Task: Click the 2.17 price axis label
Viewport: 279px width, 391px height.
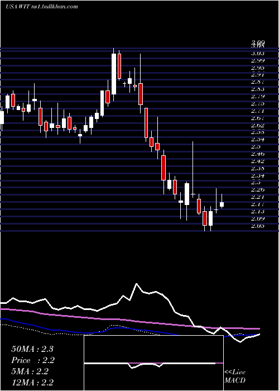Action: click(258, 204)
